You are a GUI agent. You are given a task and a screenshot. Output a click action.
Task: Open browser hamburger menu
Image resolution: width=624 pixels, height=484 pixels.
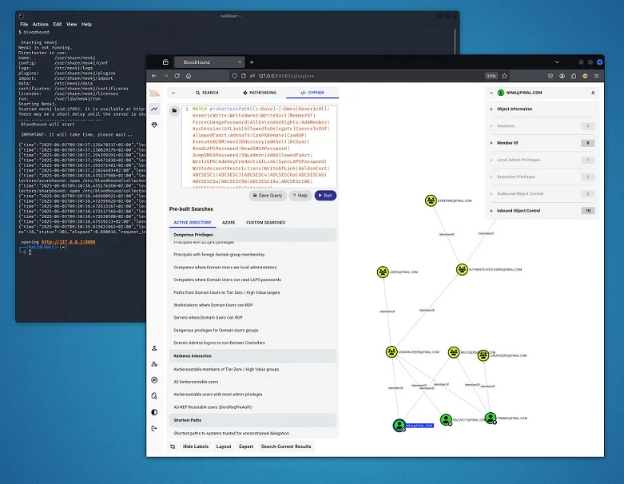pyautogui.click(x=596, y=76)
